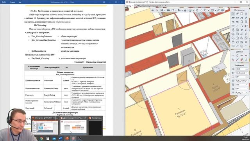The height and width of the screenshot is (141, 250).
Task: Select the Column tool in Инструменты panel
Action: 246,14
